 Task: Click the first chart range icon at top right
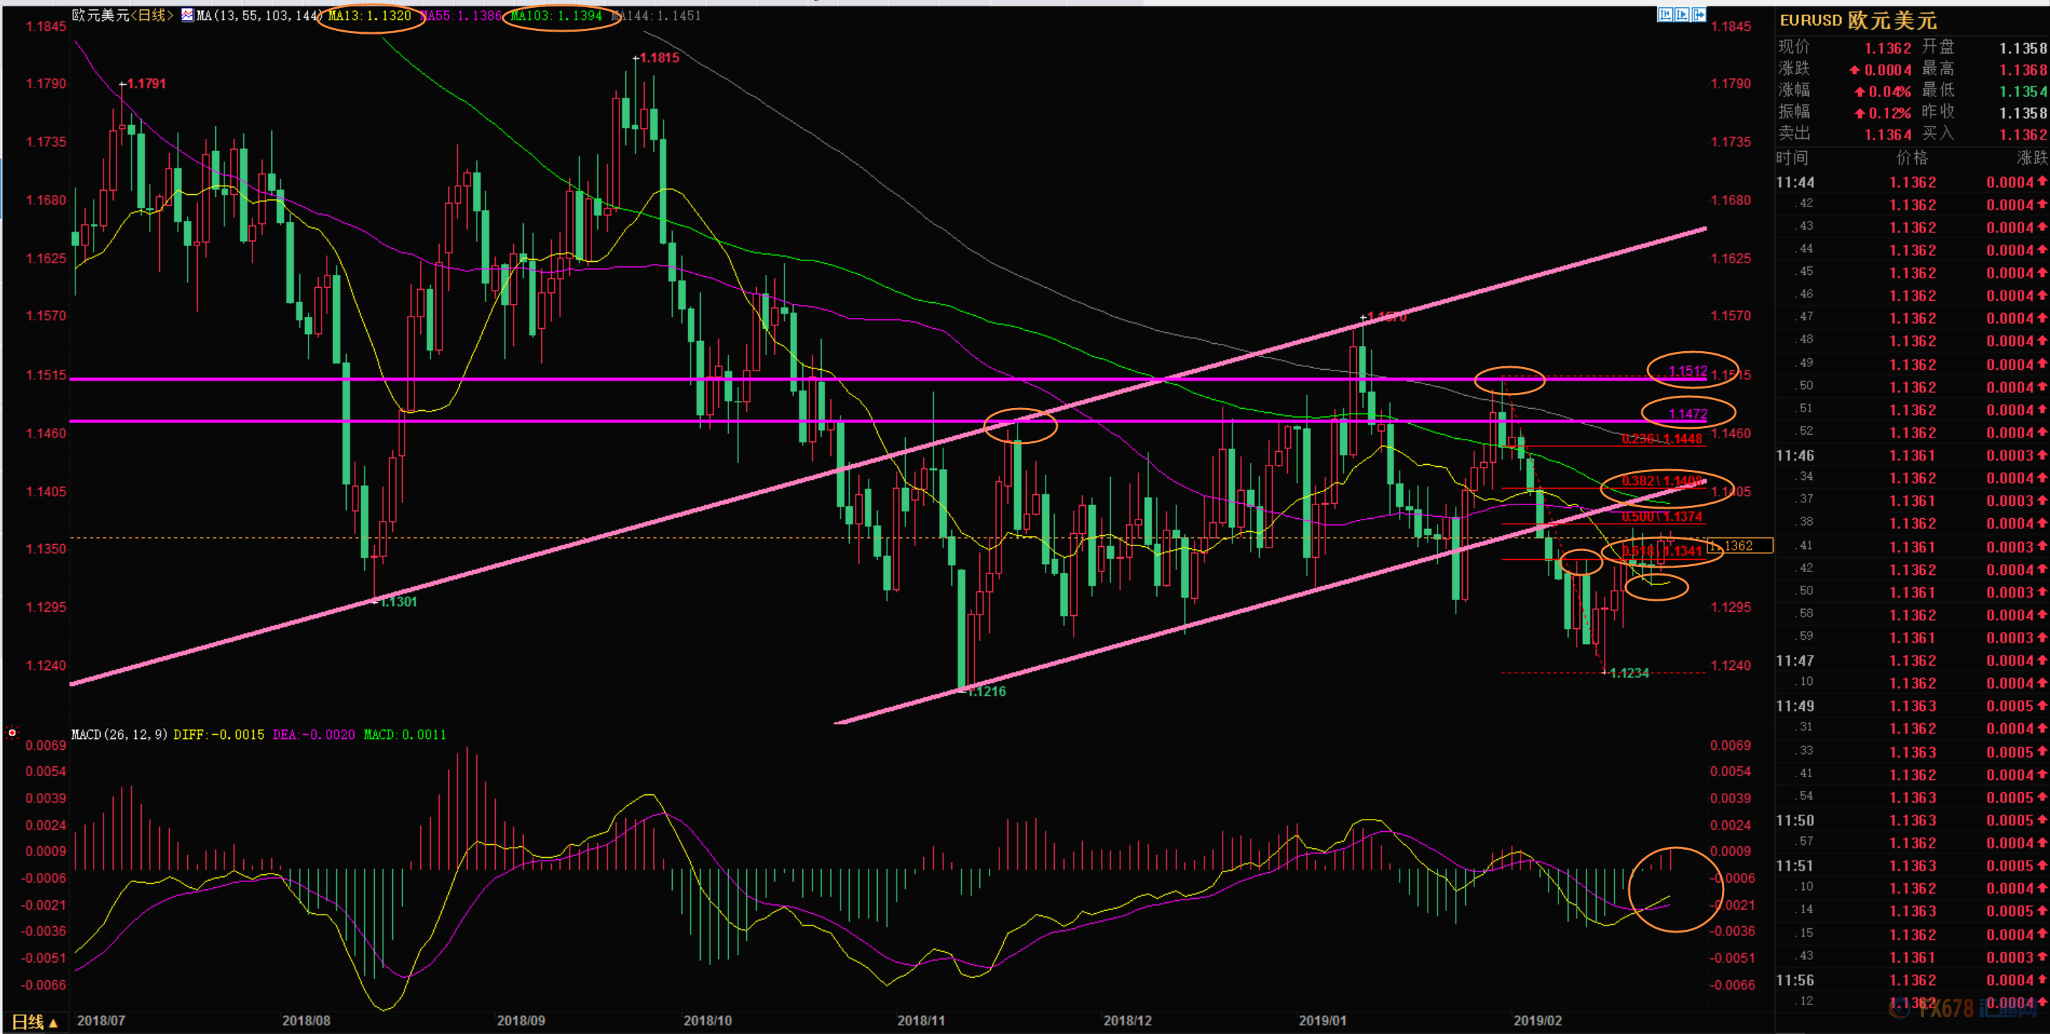(x=1665, y=14)
